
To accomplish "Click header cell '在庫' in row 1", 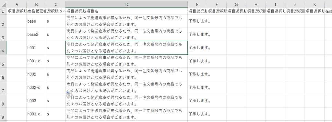I will 328,11.
